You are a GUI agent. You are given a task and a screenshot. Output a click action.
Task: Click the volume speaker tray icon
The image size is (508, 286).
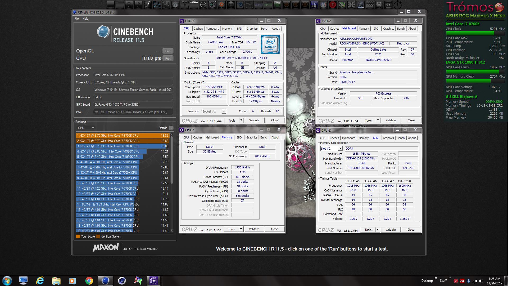click(x=481, y=281)
